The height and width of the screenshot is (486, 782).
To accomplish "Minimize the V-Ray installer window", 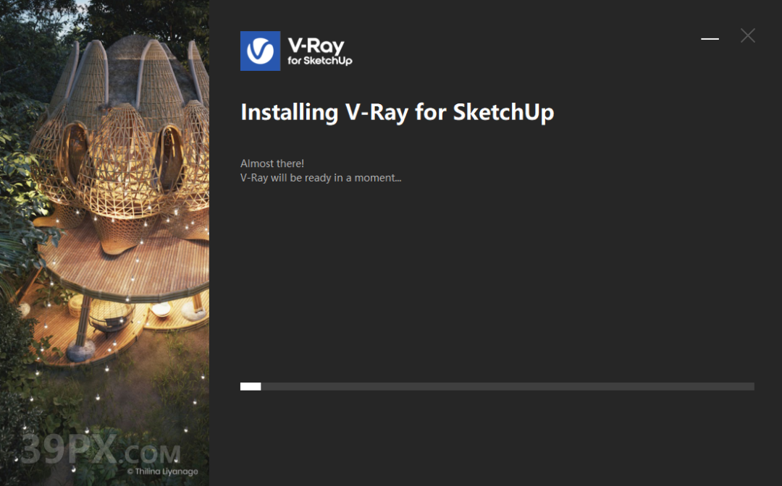I will (710, 38).
